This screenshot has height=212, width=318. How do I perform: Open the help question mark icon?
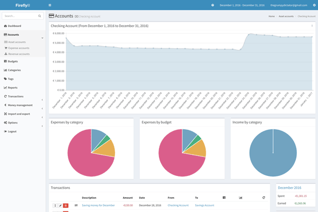[213, 5]
